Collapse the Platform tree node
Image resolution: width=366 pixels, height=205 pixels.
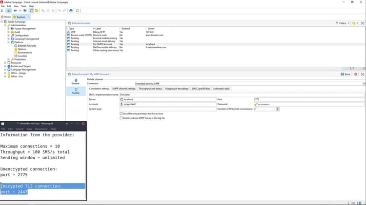click(x=9, y=42)
